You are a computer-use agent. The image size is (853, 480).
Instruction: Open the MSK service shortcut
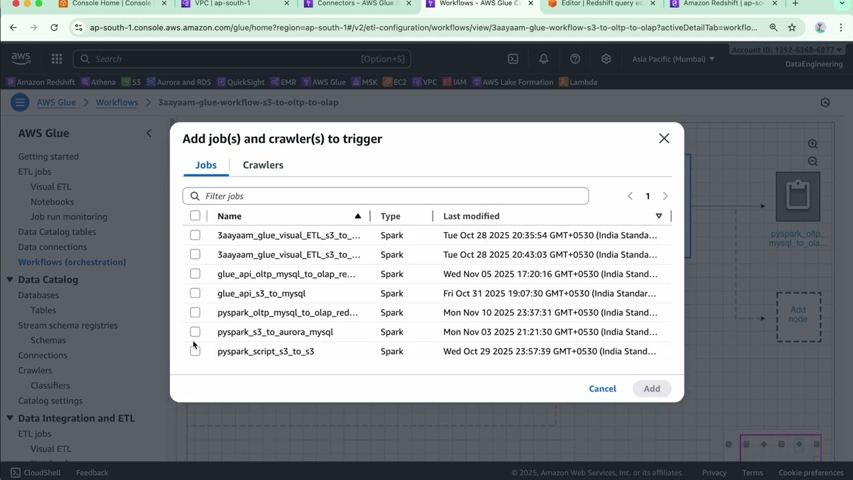[364, 82]
